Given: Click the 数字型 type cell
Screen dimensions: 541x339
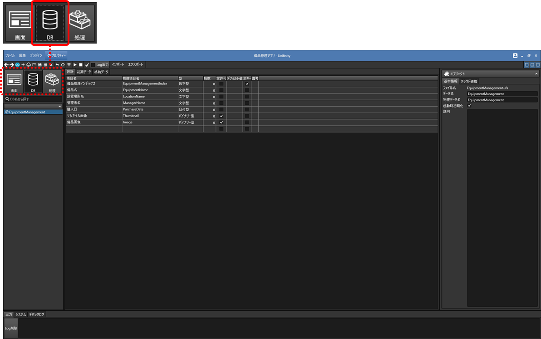Looking at the screenshot, I should point(191,84).
